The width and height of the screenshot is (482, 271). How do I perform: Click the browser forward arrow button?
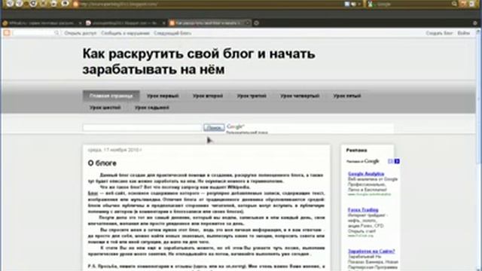tap(20, 4)
